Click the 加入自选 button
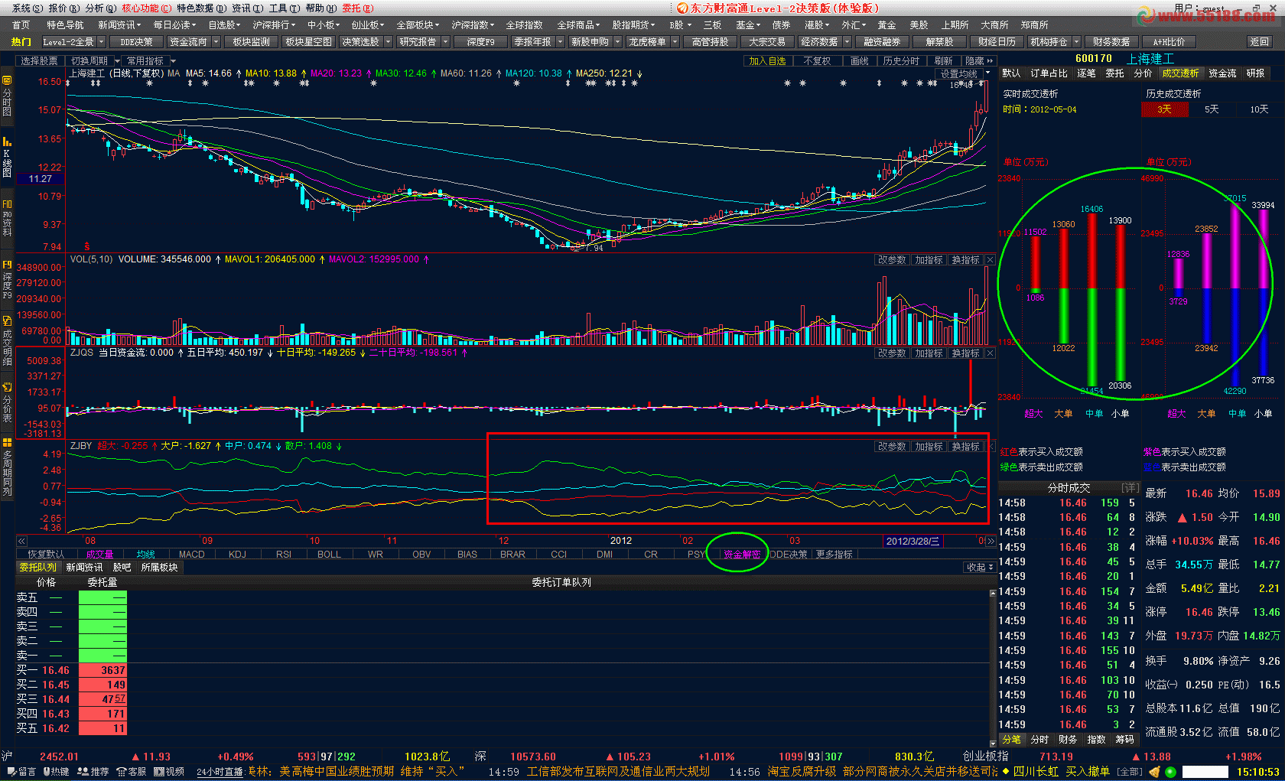The height and width of the screenshot is (781, 1285). 767,60
